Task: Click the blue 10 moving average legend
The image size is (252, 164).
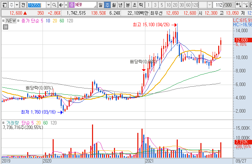Action: 48,21
